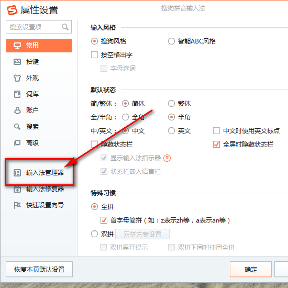Click the shirt icon beside 外观
The width and height of the screenshot is (288, 288).
point(17,78)
